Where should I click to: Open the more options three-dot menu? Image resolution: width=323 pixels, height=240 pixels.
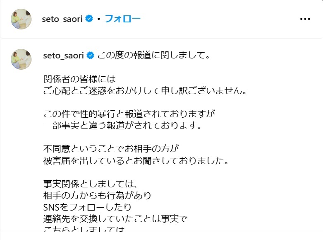pos(305,19)
